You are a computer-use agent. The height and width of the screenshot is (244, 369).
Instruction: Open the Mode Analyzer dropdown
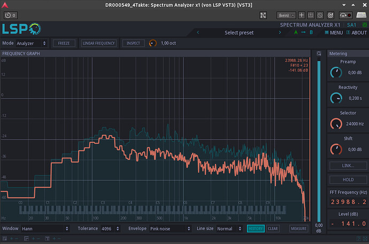point(31,43)
